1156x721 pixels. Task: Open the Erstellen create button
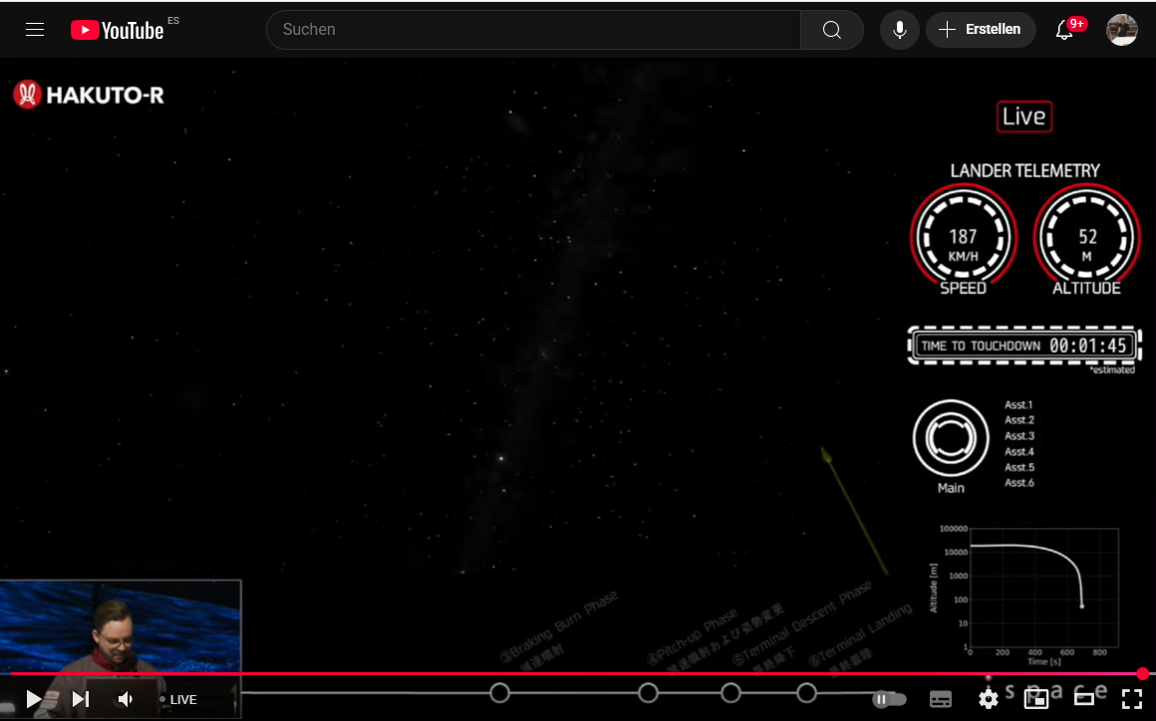(981, 30)
